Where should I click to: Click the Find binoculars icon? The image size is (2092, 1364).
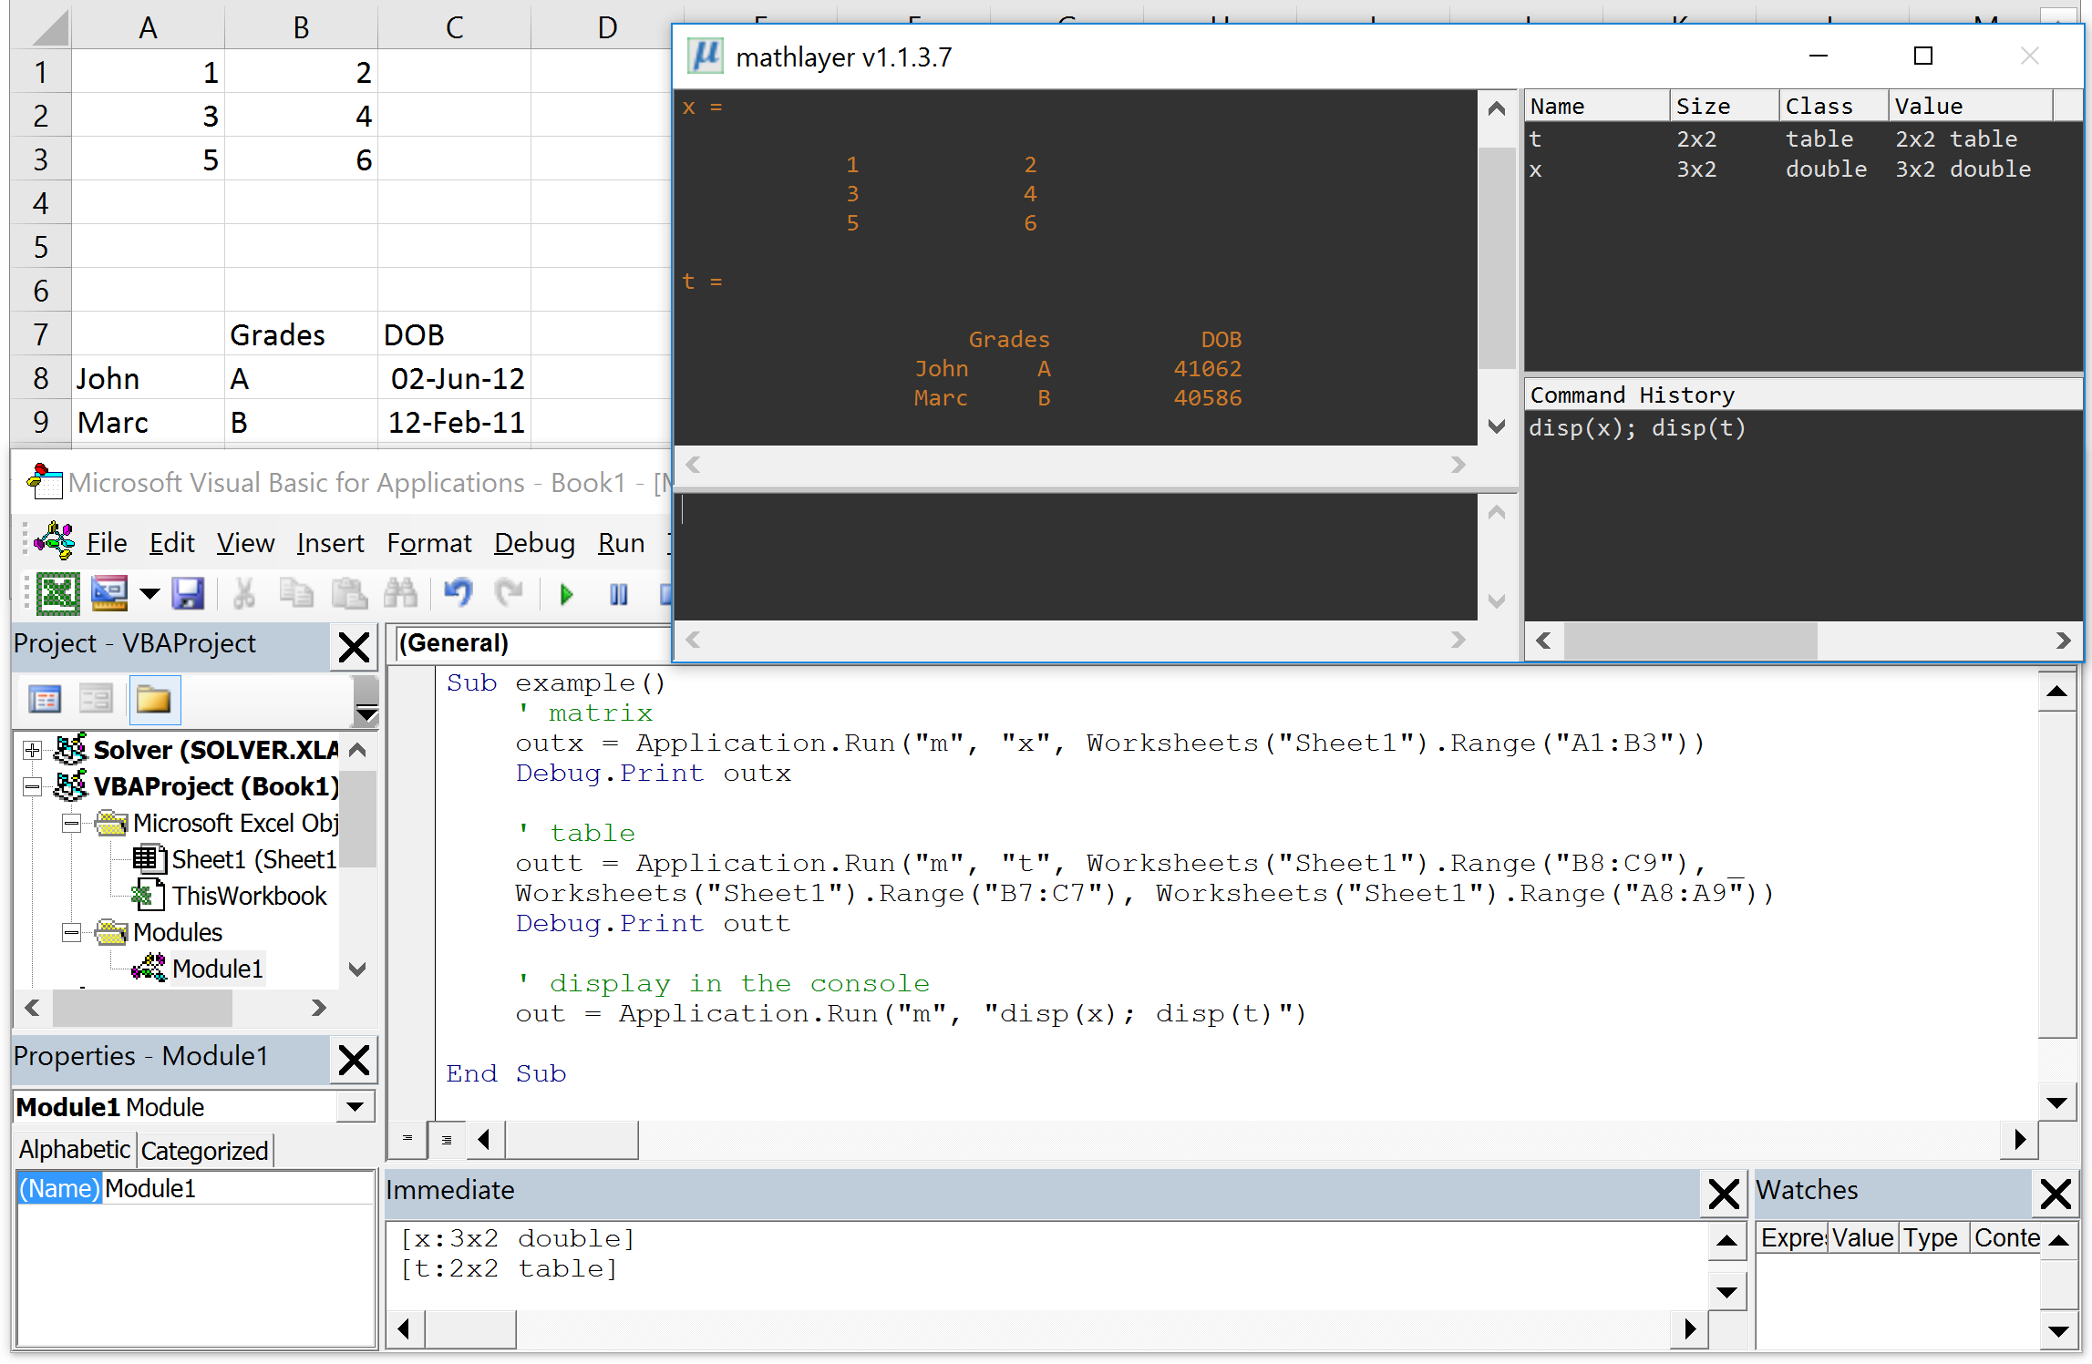[x=400, y=594]
